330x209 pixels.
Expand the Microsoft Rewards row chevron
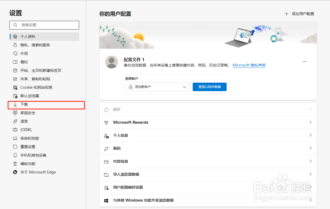click(310, 122)
